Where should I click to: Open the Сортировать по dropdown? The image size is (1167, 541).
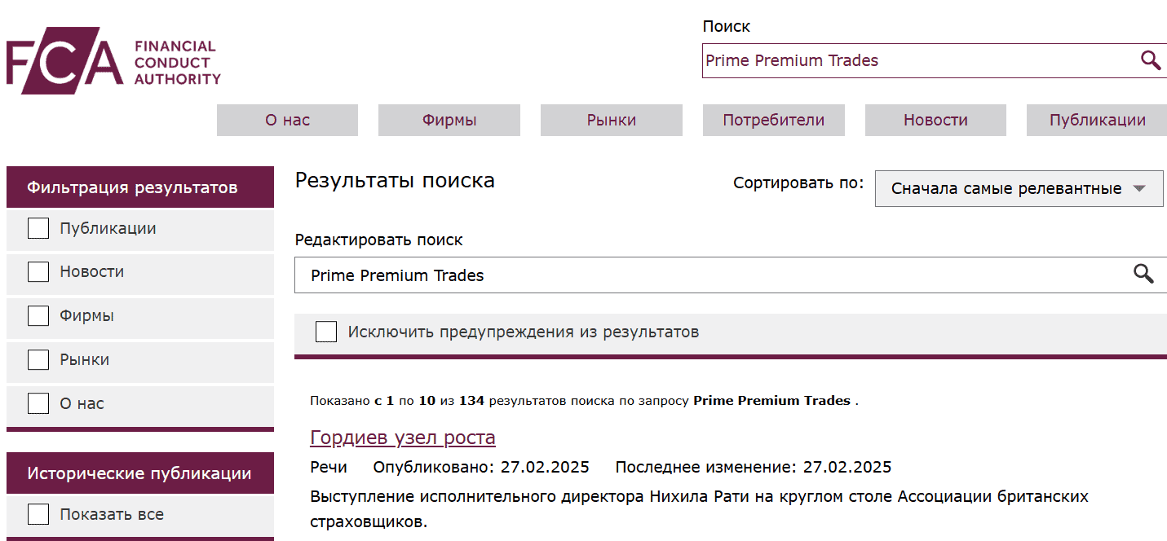1019,188
